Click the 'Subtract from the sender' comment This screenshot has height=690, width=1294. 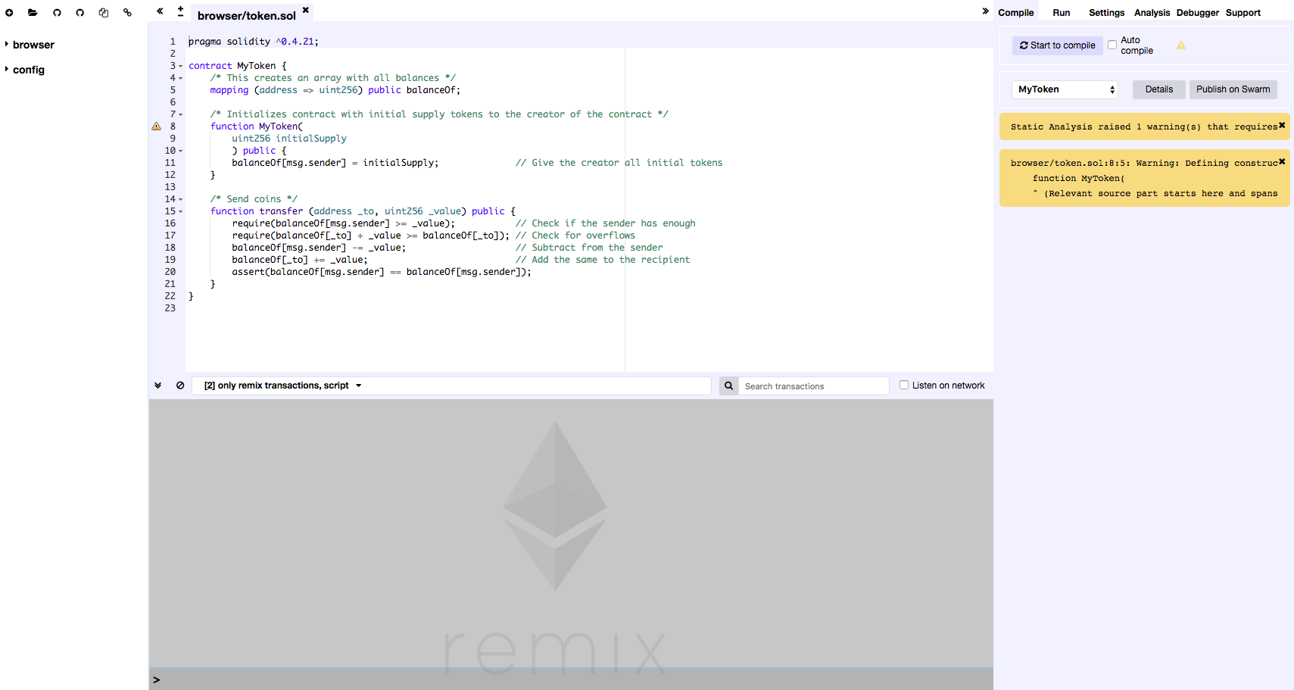coord(589,248)
